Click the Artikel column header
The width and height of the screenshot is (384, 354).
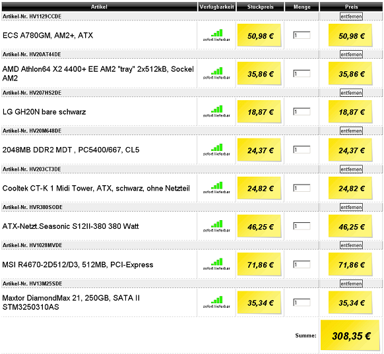(x=99, y=7)
